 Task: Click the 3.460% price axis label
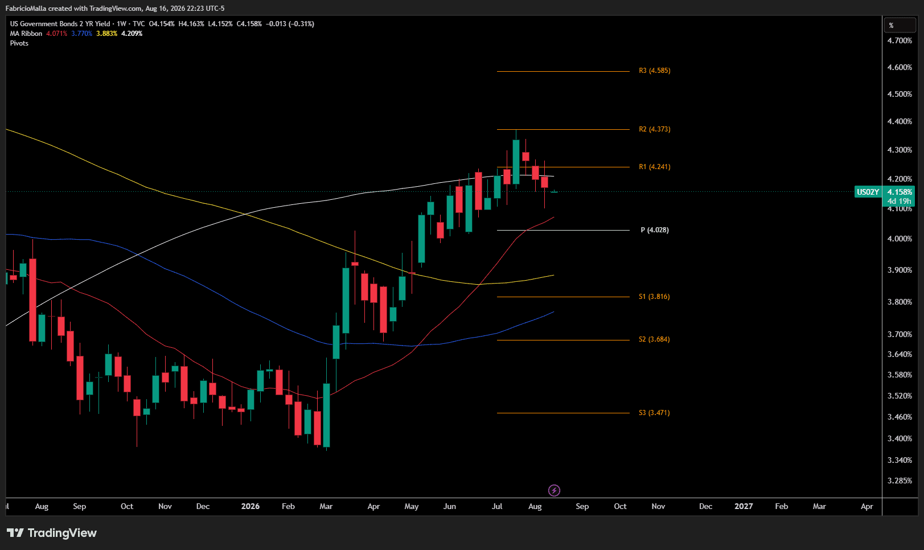coord(900,417)
